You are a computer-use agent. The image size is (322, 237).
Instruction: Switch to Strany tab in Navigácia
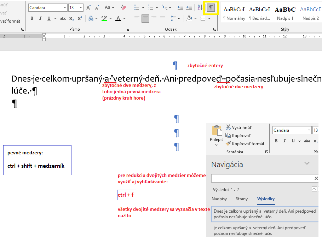(242, 199)
